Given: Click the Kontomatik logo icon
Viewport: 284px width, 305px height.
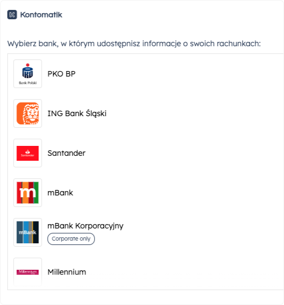Looking at the screenshot, I should (x=12, y=14).
